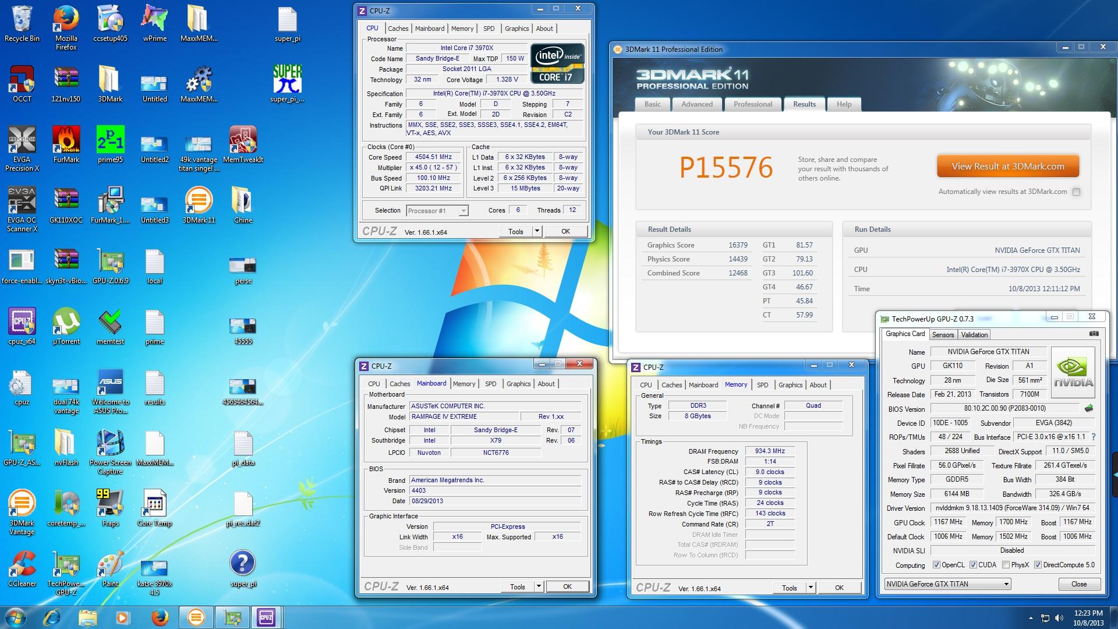Screen dimensions: 1118x629
Task: Select Power Screen Capture shortcut
Action: click(110, 453)
